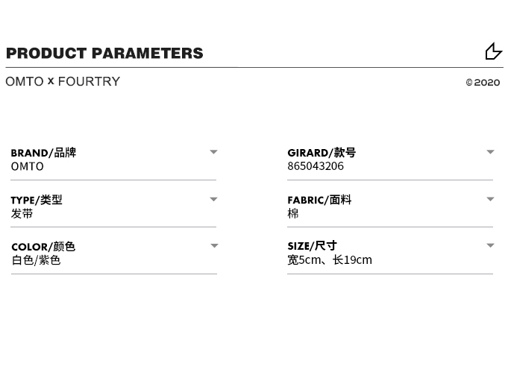Expand the COLOR/颜色 dropdown arrow
The image size is (508, 369).
pyautogui.click(x=213, y=246)
